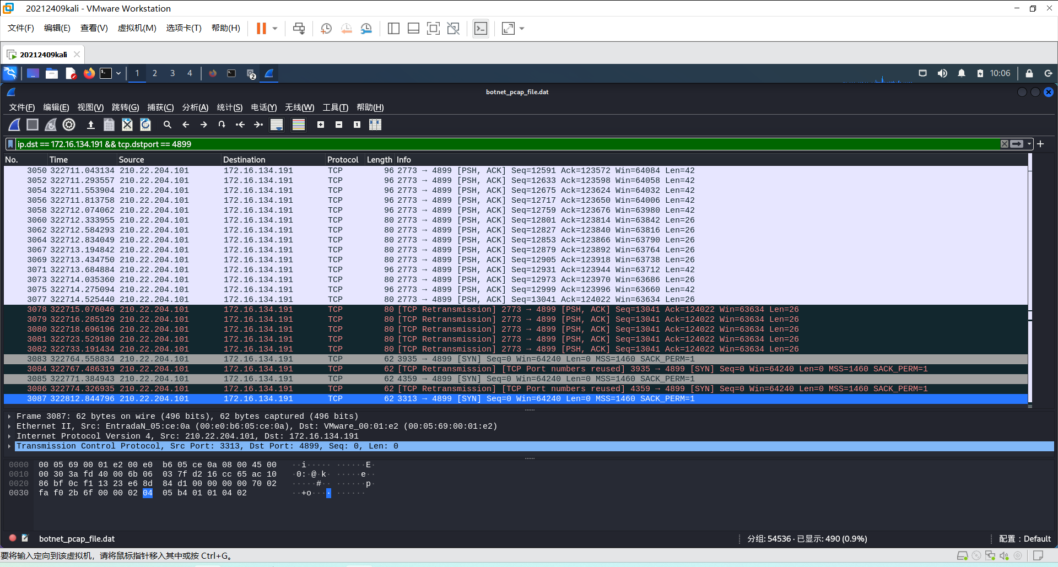Apply the display filter arrow button
The width and height of the screenshot is (1058, 567).
coord(1017,144)
